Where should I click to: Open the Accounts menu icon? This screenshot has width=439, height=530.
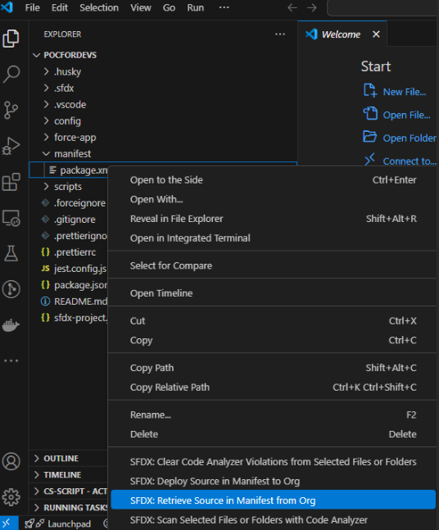[11, 461]
